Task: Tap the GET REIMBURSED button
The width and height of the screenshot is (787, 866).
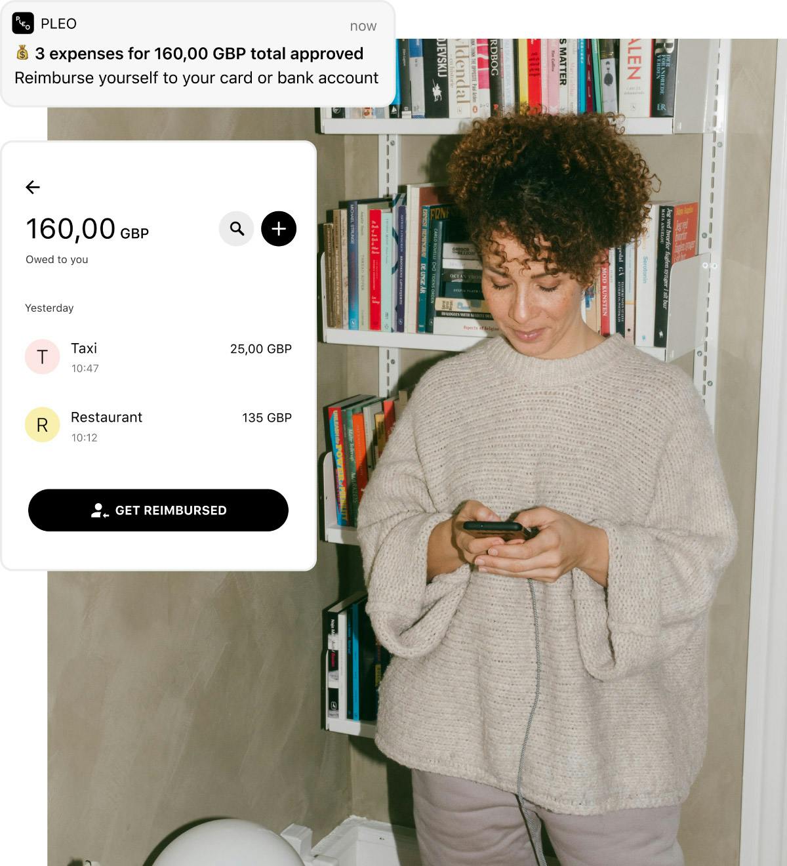Action: tap(158, 510)
